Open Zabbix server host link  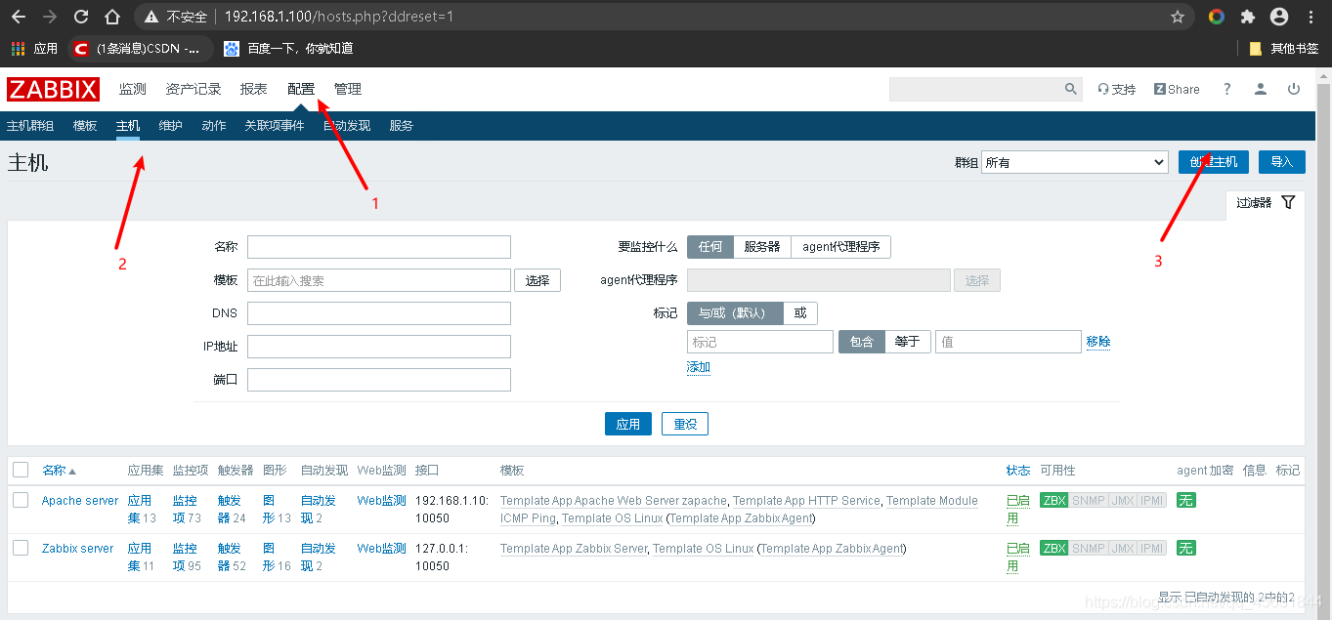[78, 549]
